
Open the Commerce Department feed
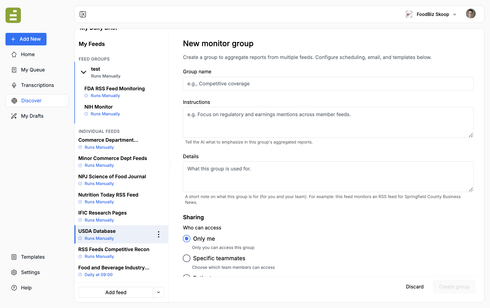[x=121, y=143]
